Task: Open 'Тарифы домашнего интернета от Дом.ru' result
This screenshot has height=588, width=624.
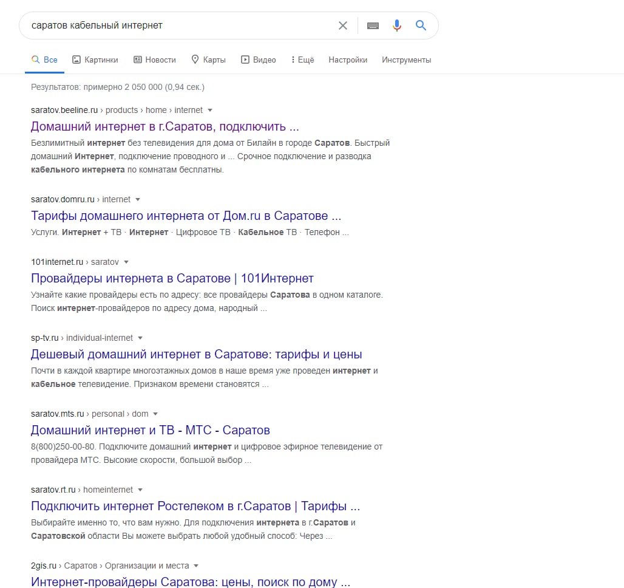Action: click(186, 216)
